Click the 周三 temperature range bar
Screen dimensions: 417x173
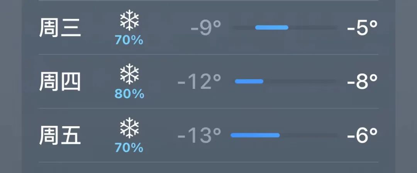pyautogui.click(x=285, y=27)
